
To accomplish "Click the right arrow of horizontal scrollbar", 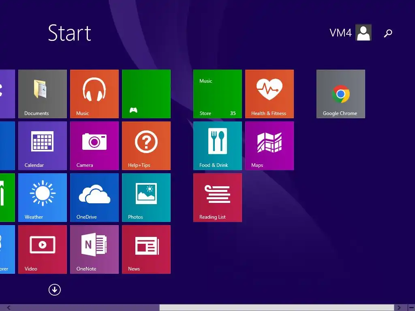I will [x=399, y=308].
